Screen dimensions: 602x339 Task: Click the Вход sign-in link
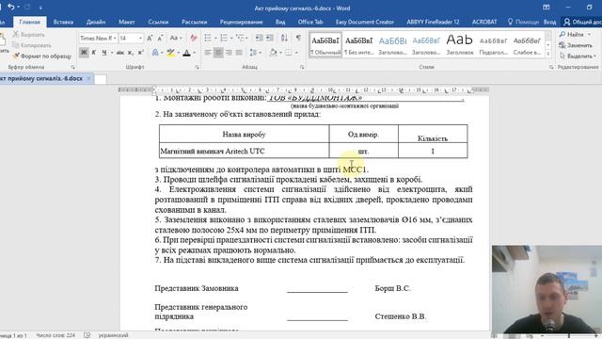pos(549,22)
